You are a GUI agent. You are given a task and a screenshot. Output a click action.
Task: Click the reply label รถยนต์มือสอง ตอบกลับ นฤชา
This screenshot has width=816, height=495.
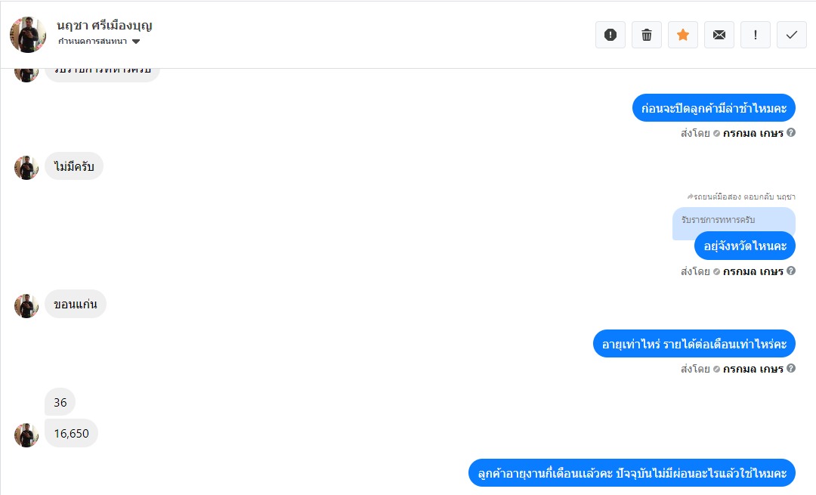(741, 196)
